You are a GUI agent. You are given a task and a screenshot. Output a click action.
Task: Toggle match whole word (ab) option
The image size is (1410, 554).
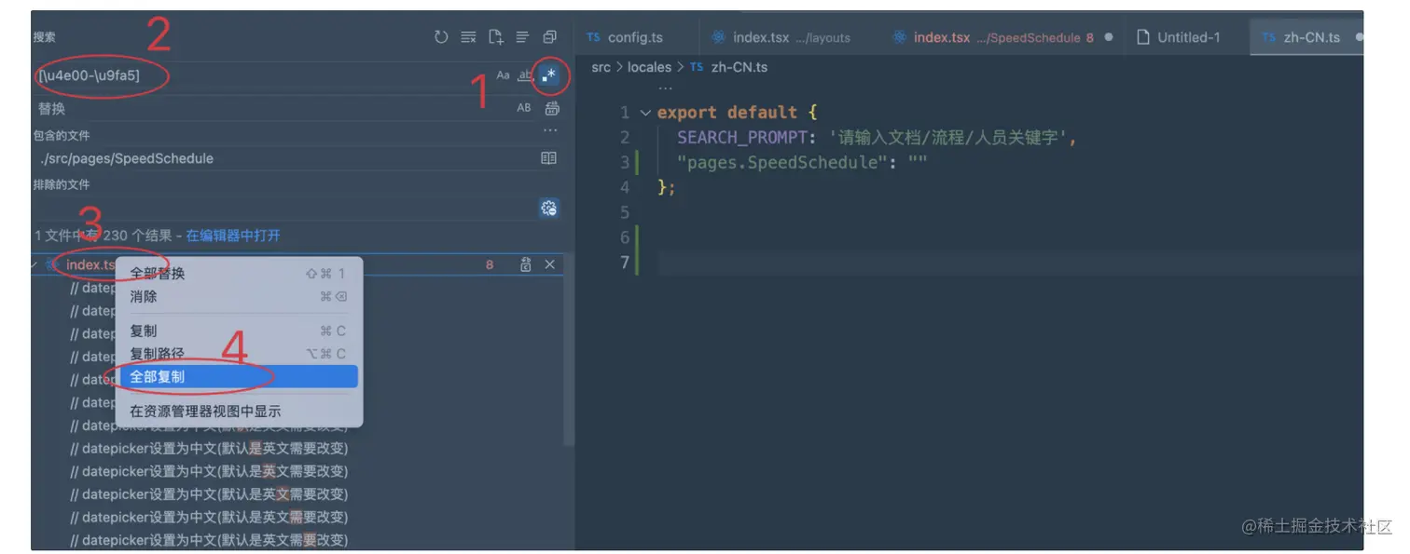(526, 75)
